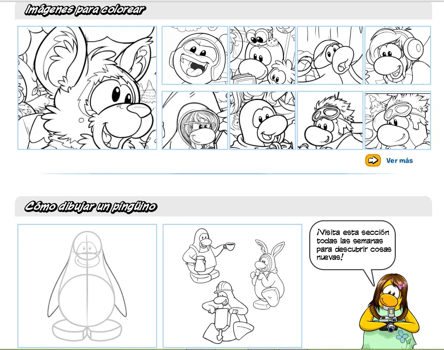Open the aviator goggles penguin coloring page
Image resolution: width=444 pixels, height=350 pixels.
tap(398, 119)
